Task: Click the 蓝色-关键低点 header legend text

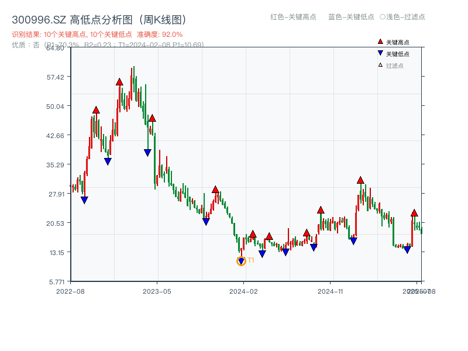Action: tap(351, 17)
